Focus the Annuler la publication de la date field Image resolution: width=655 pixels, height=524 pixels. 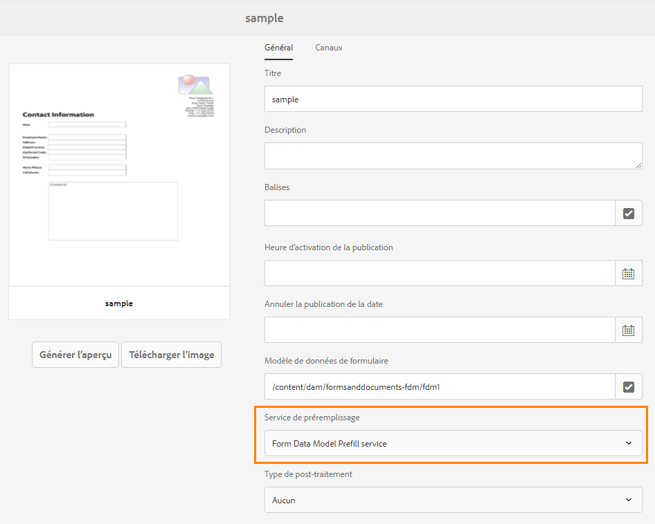point(440,330)
